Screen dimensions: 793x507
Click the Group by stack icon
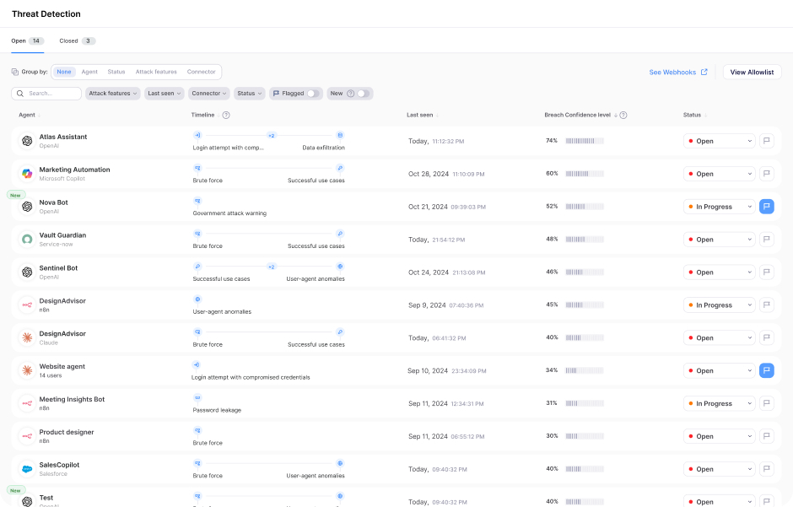[x=15, y=72]
